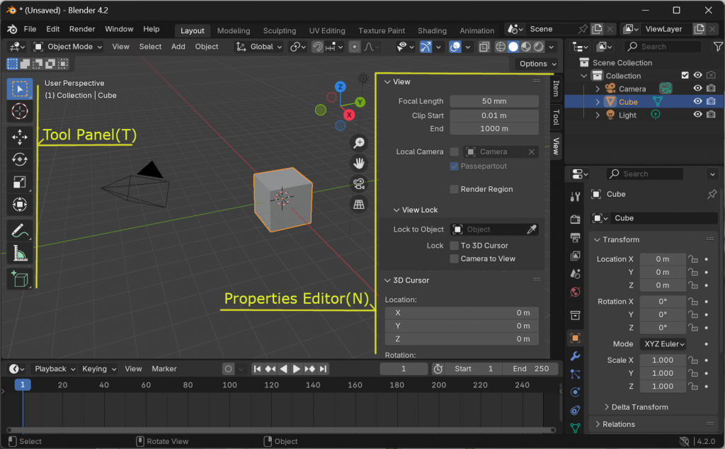
Task: Click the Clip Start 0.01 m field
Action: click(493, 115)
